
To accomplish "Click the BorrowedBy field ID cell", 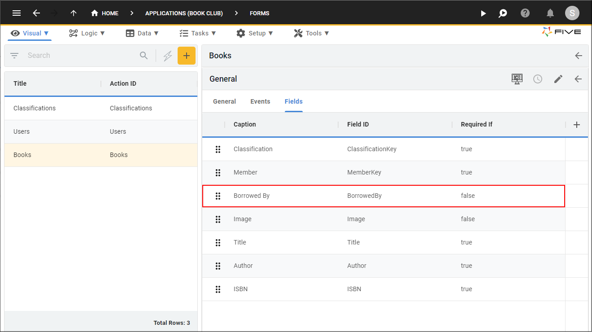I will (x=364, y=196).
